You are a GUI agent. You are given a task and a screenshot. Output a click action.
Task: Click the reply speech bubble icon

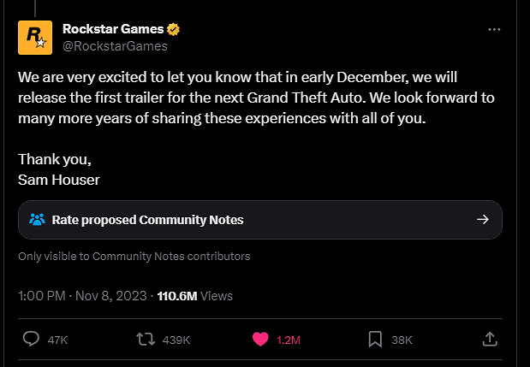31,340
